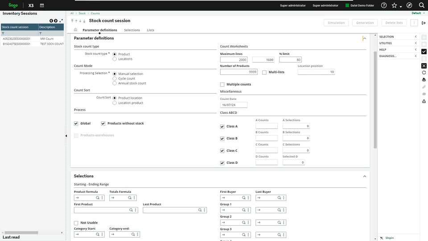Enable the Multiple counts checkbox

[x=222, y=84]
